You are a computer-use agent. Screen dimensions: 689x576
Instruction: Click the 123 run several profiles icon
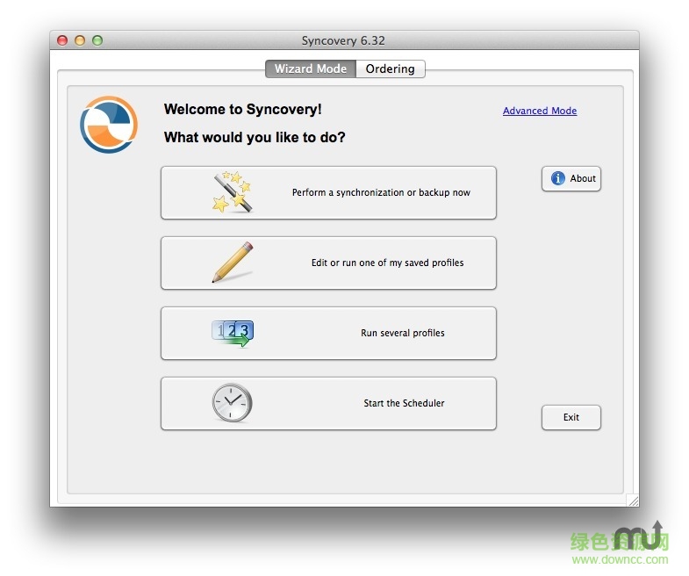(x=233, y=334)
